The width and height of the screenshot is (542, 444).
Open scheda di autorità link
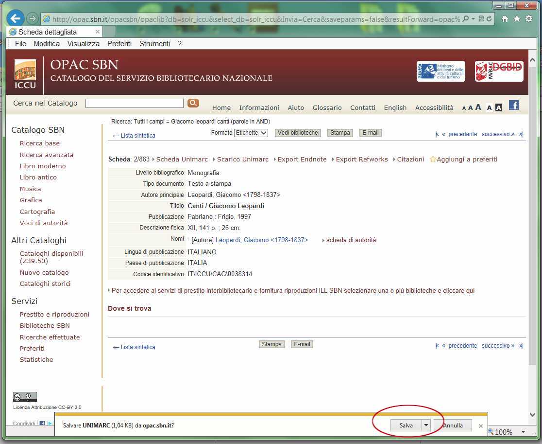tap(351, 240)
